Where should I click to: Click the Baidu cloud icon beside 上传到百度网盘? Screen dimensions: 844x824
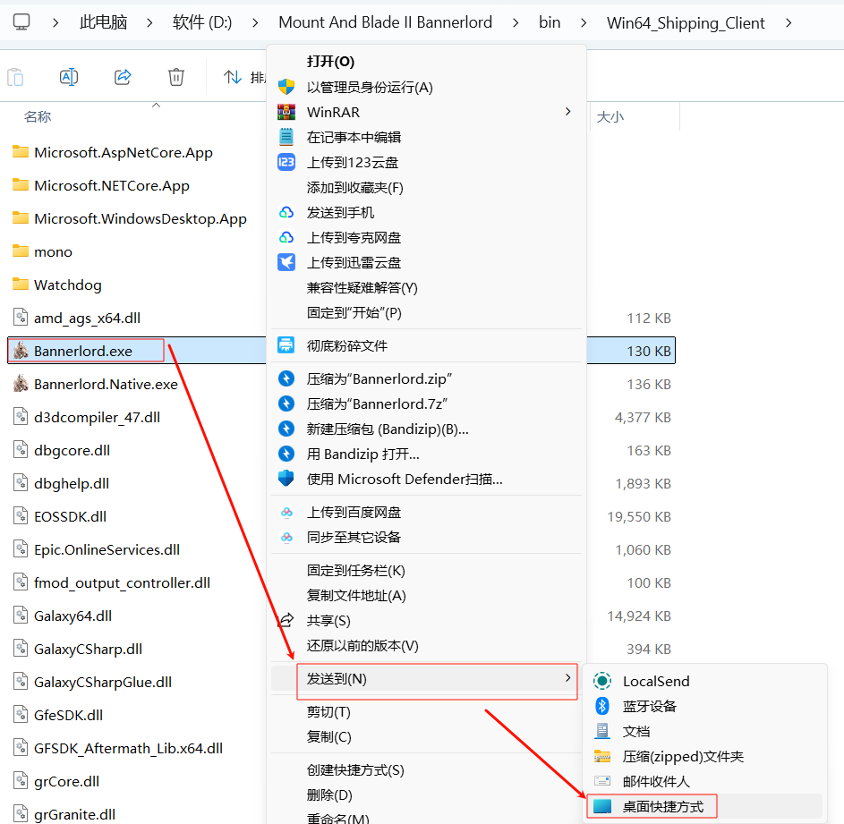tap(286, 512)
